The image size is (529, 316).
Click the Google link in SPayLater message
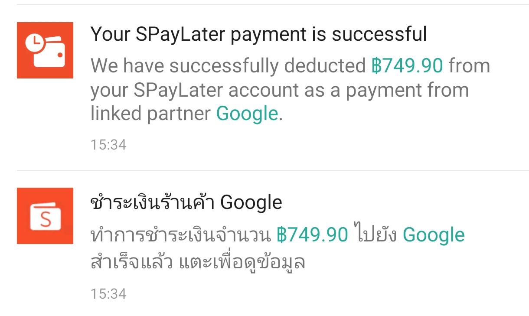coord(247,114)
